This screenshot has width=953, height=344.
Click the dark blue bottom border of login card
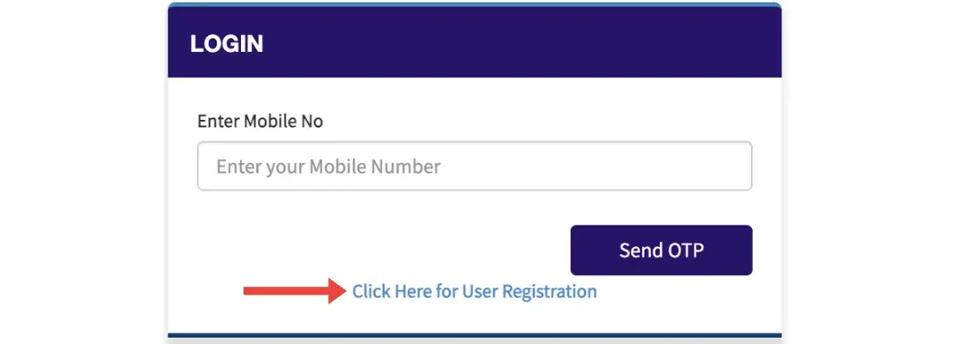point(475,335)
